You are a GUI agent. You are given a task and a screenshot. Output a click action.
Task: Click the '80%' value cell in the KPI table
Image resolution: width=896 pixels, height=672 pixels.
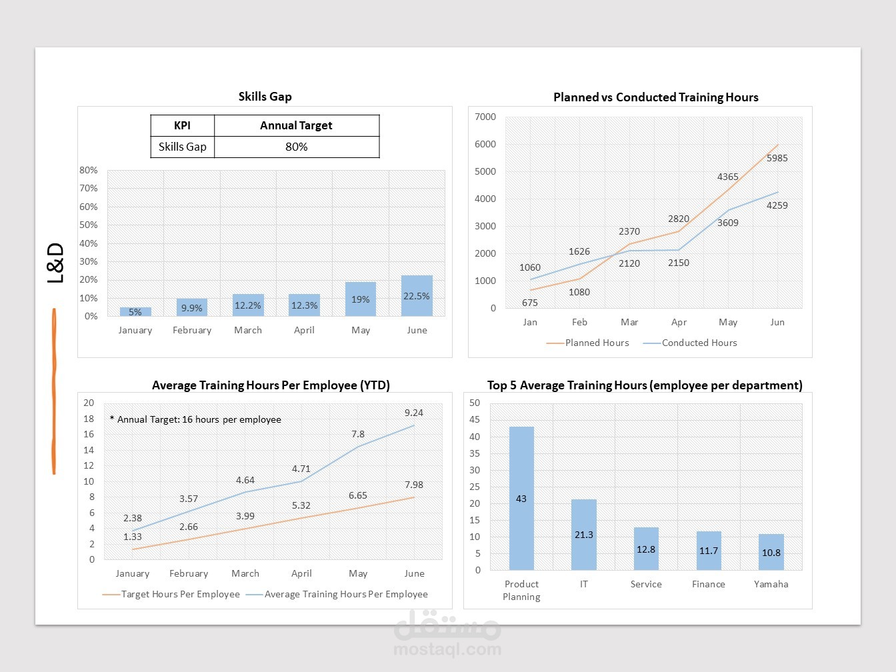(297, 147)
